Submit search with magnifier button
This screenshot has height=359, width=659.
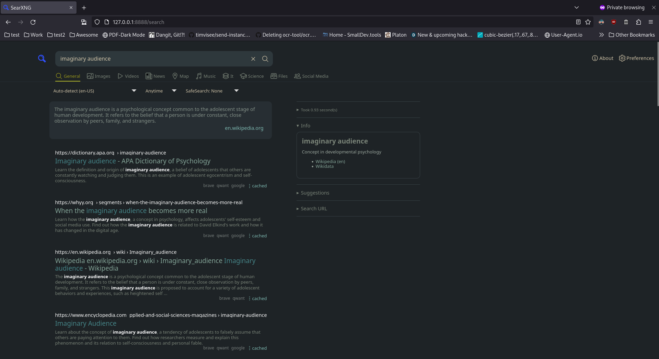coord(265,59)
